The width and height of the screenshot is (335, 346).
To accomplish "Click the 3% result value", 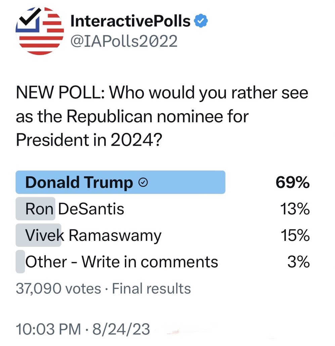I will coord(299,262).
